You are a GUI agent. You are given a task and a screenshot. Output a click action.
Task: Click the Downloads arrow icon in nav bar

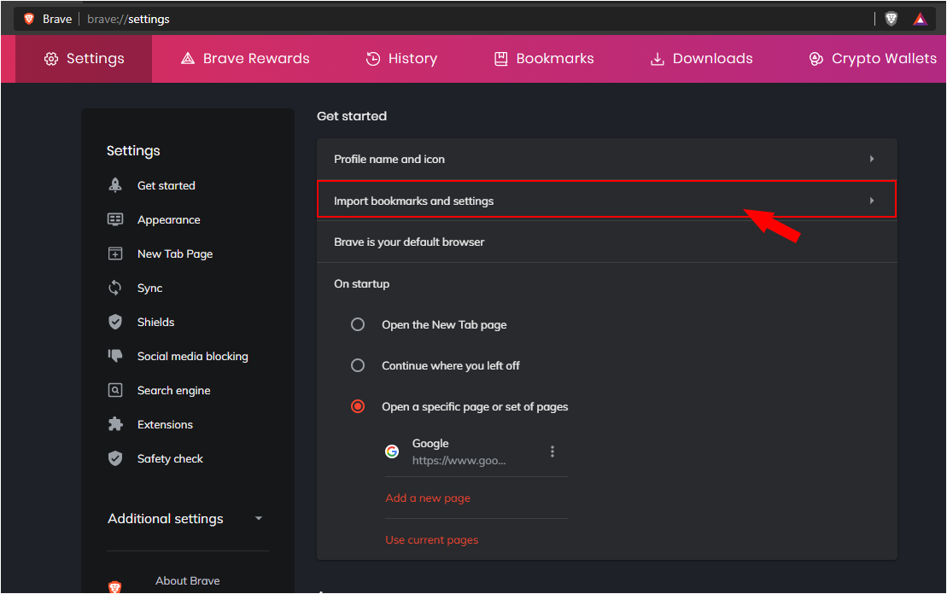pyautogui.click(x=658, y=59)
